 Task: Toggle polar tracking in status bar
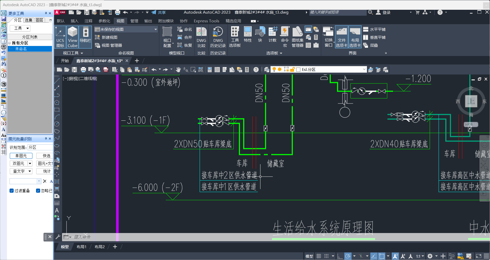click(x=348, y=256)
